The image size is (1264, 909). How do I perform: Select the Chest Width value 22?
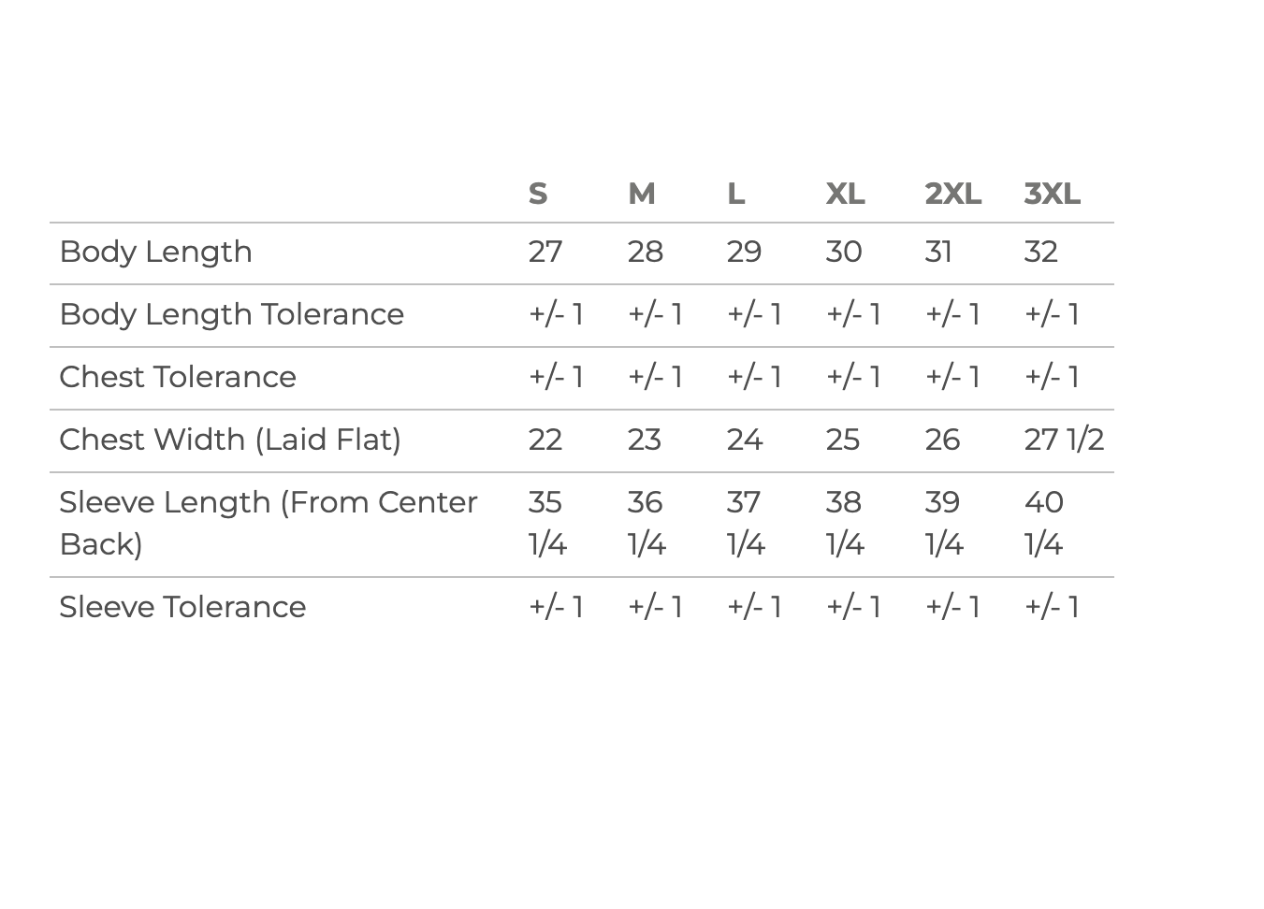click(545, 440)
